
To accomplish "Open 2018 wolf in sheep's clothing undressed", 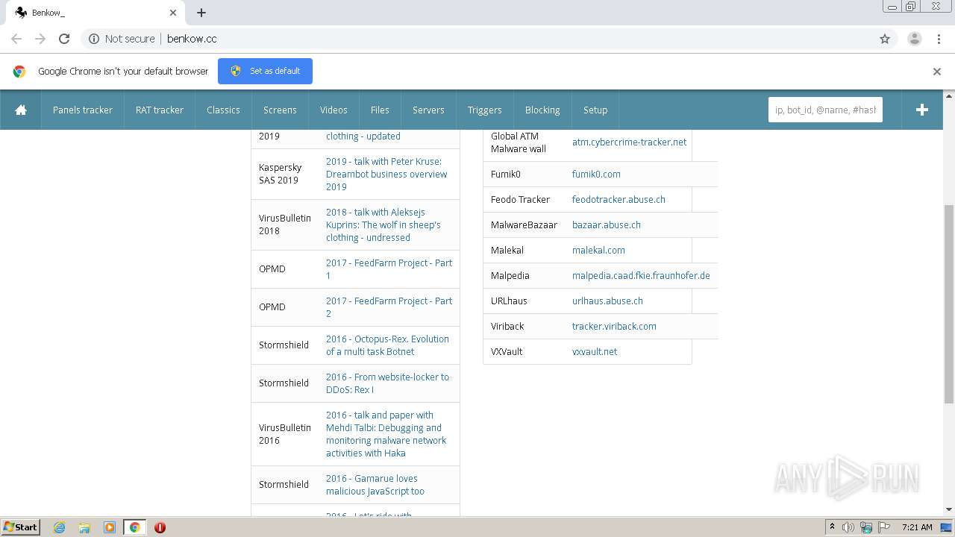I will coord(383,224).
